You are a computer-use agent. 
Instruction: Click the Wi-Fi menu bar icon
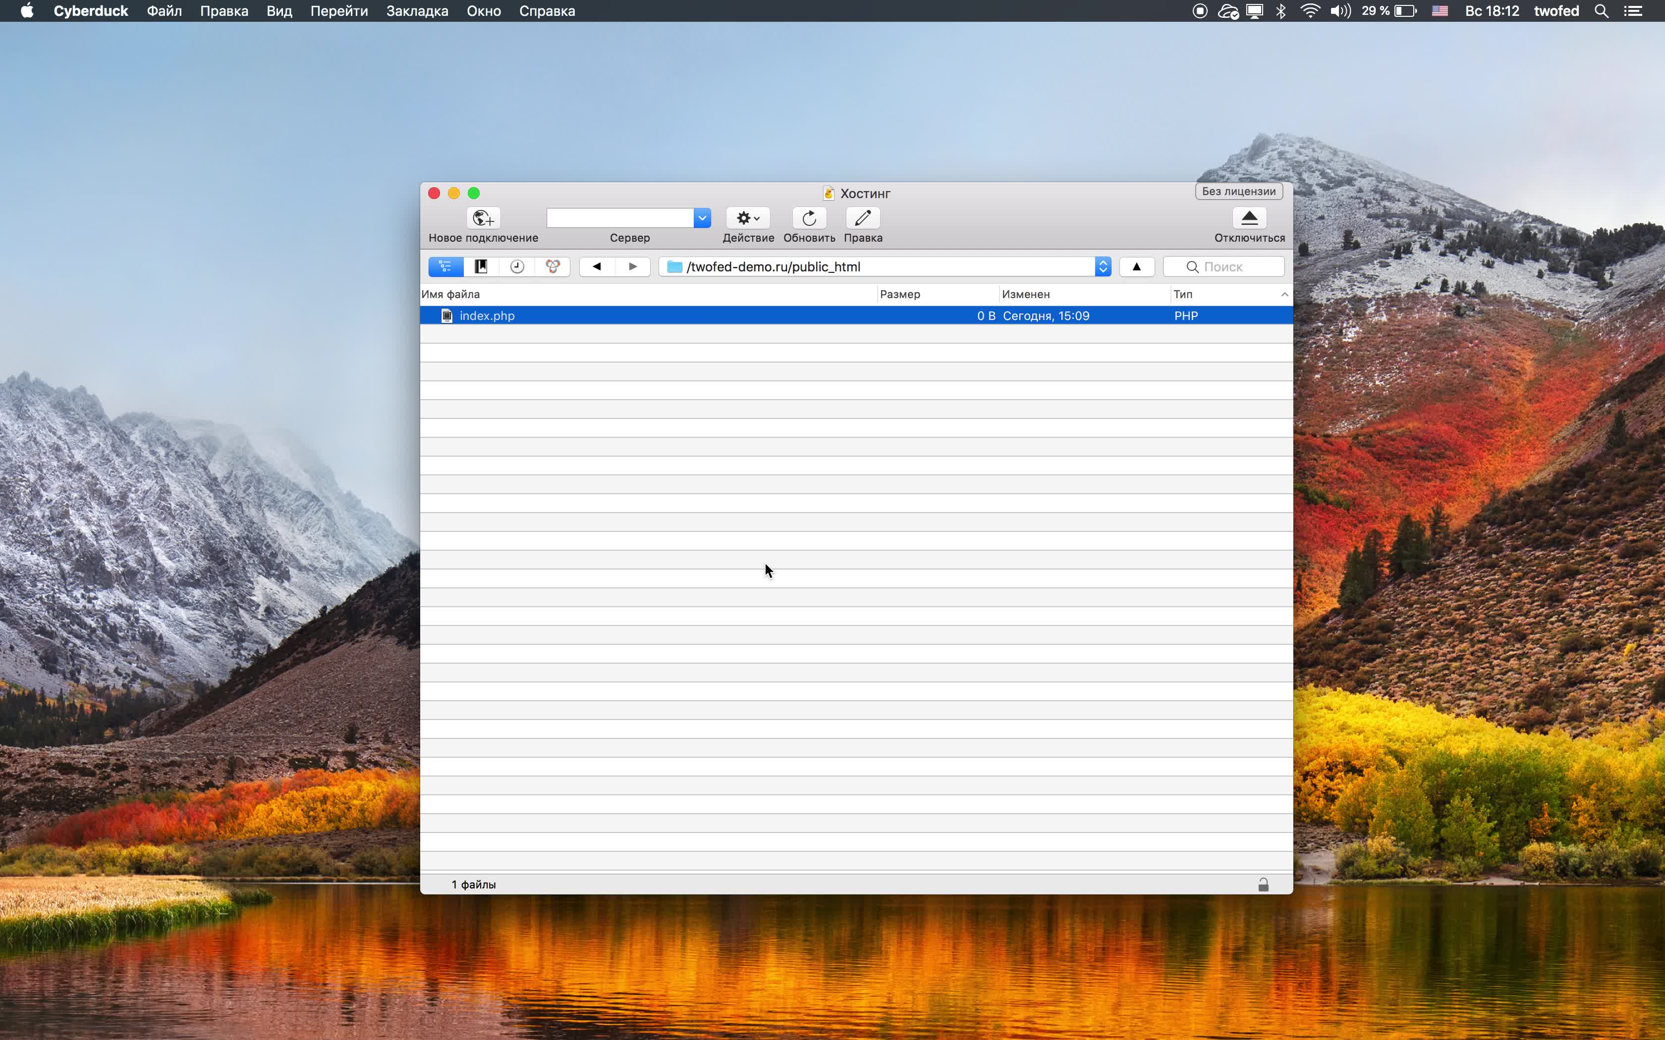pyautogui.click(x=1310, y=11)
